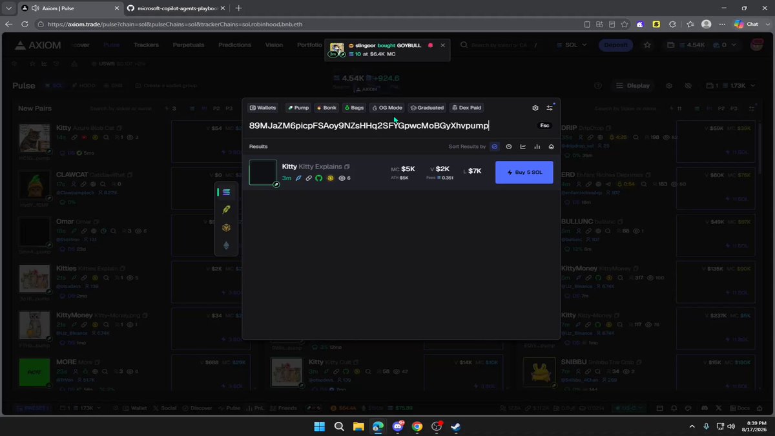
Task: Select the Ethereum chain icon
Action: pyautogui.click(x=226, y=245)
